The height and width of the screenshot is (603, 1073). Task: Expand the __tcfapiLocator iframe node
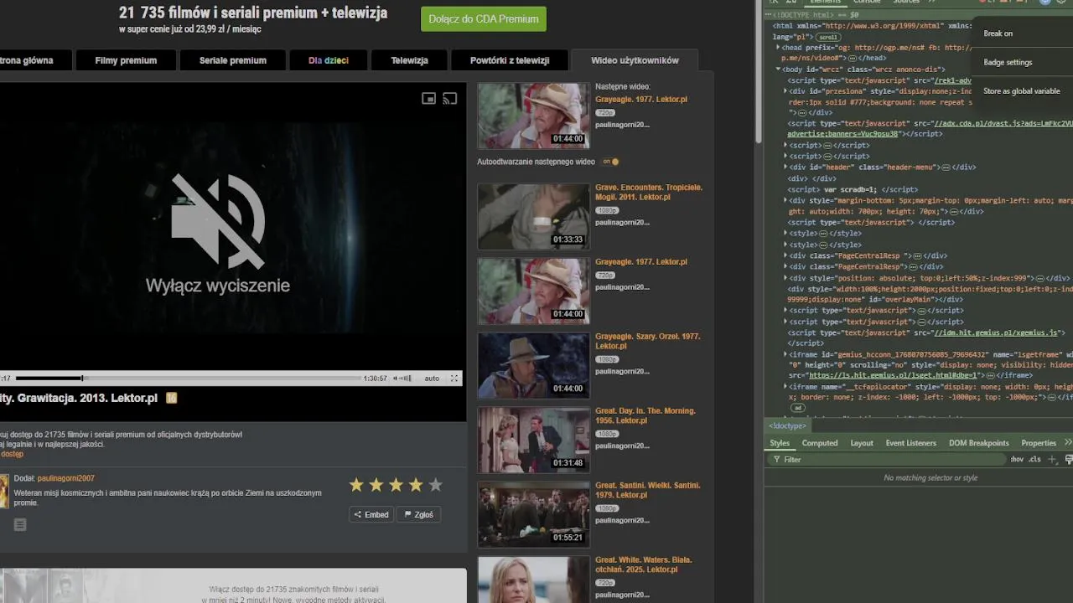pyautogui.click(x=785, y=387)
